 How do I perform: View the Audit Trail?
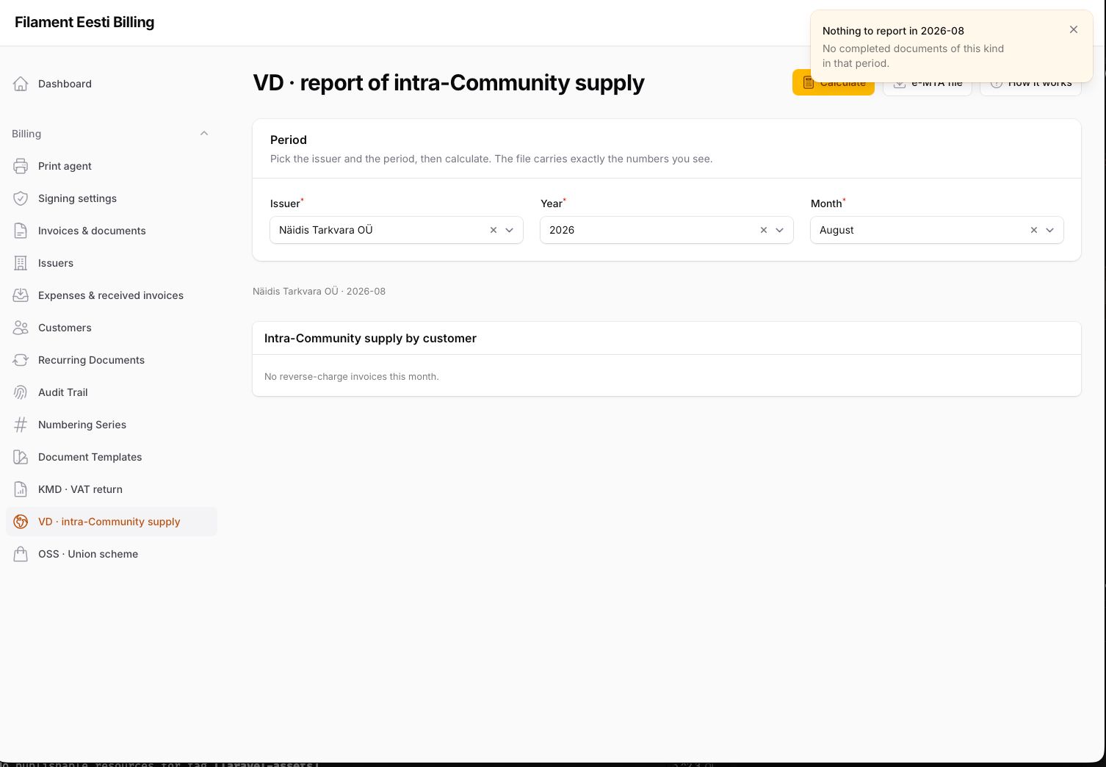click(112, 392)
